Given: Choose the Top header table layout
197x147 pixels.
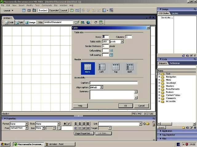Looking at the screenshot, I should pos(116,68).
